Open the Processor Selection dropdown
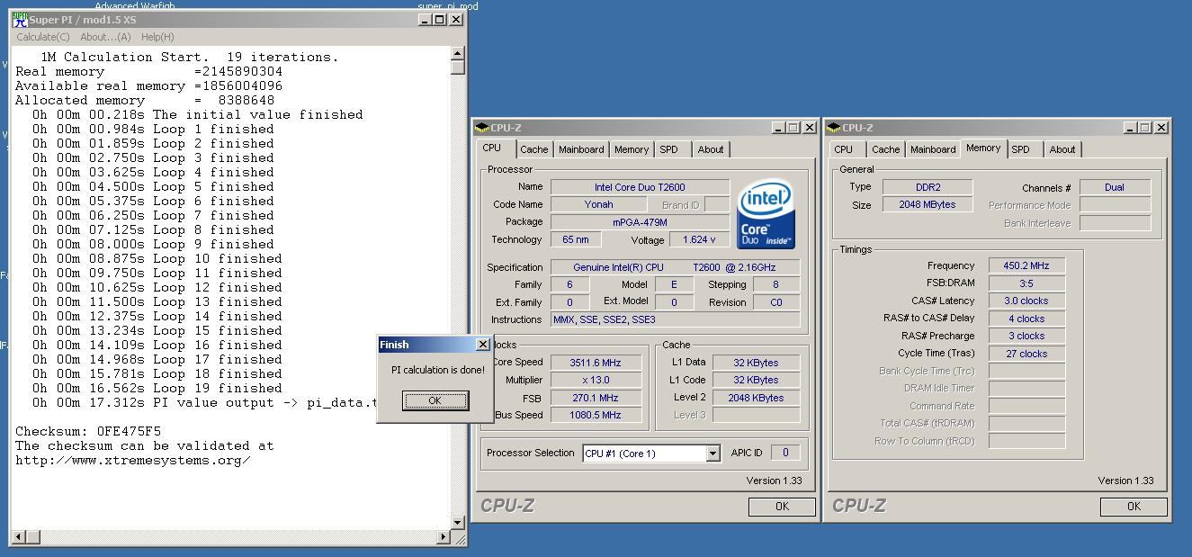 tap(713, 454)
